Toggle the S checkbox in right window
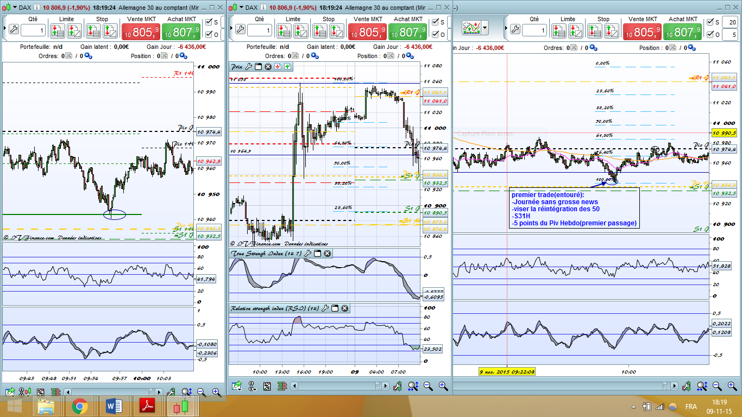 pos(711,22)
